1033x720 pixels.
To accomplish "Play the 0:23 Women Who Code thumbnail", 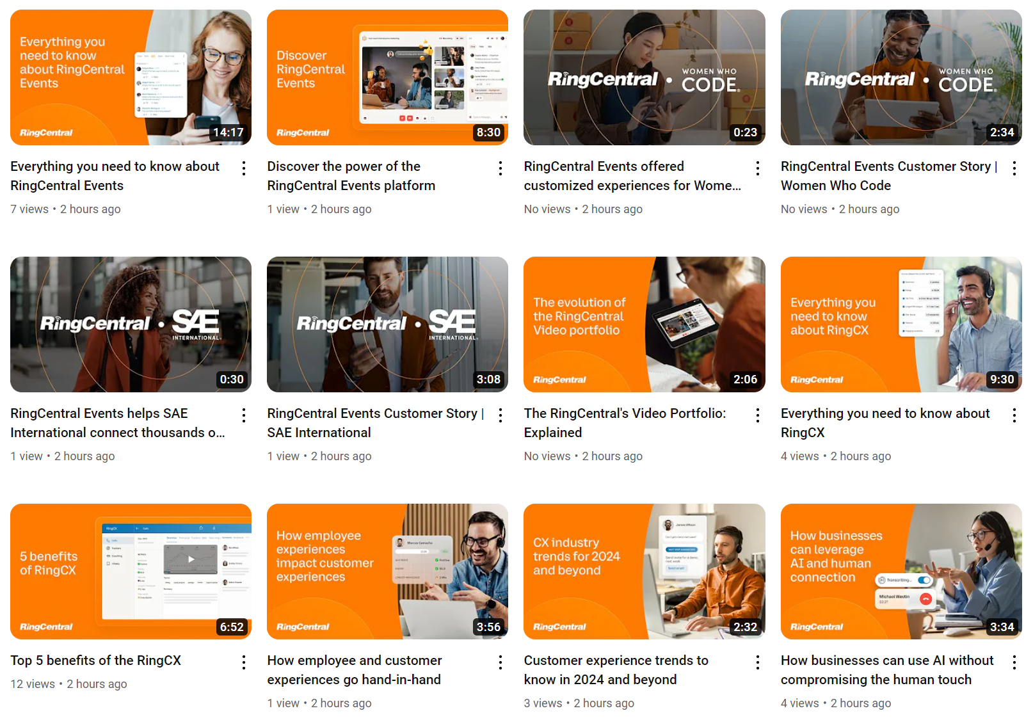I will point(645,77).
